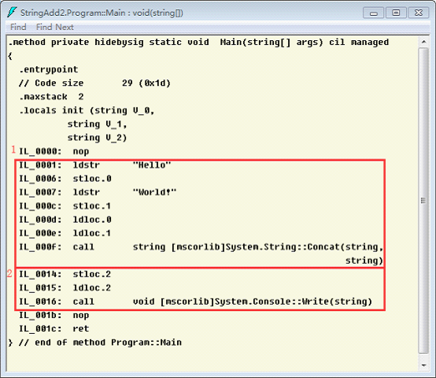The height and width of the screenshot is (378, 436).
Task: Click the IL_000e ldloc.1 instruction
Action: [x=65, y=233]
